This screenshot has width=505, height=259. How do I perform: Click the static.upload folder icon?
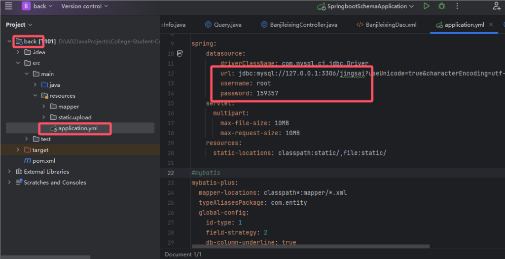[53, 117]
